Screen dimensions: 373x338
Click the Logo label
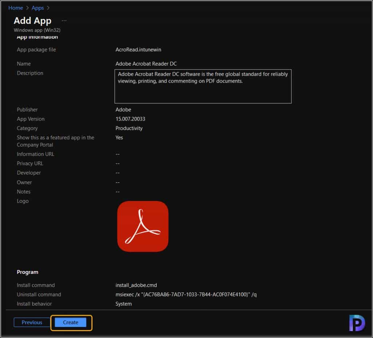23,201
